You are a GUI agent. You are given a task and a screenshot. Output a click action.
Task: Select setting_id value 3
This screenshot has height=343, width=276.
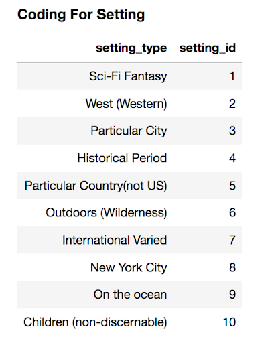(232, 131)
